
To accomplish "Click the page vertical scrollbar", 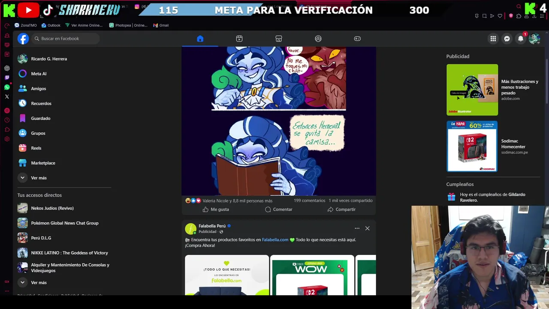I will tap(547, 82).
